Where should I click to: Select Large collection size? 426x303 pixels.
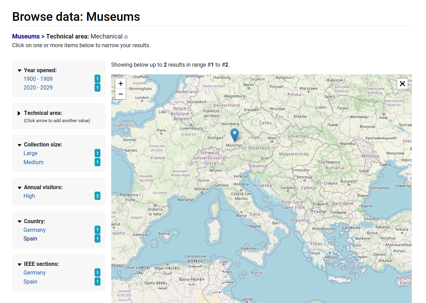30,153
